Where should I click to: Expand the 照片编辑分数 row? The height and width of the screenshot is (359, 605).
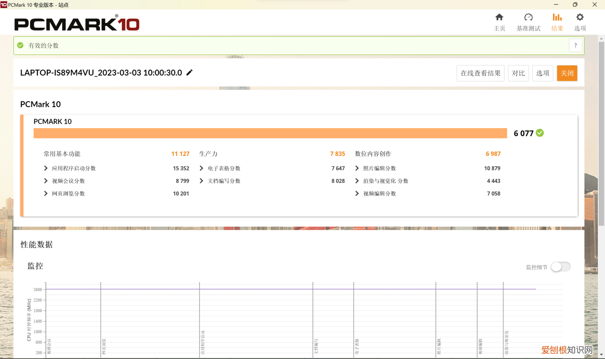tap(357, 168)
